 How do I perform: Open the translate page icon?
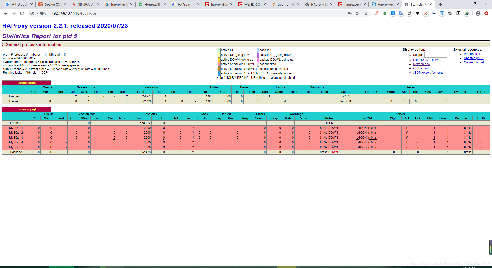[358, 13]
